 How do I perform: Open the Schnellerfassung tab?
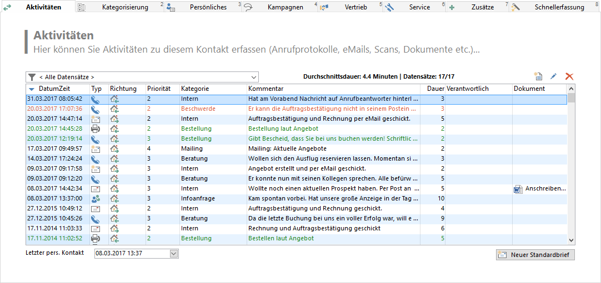[x=559, y=7]
